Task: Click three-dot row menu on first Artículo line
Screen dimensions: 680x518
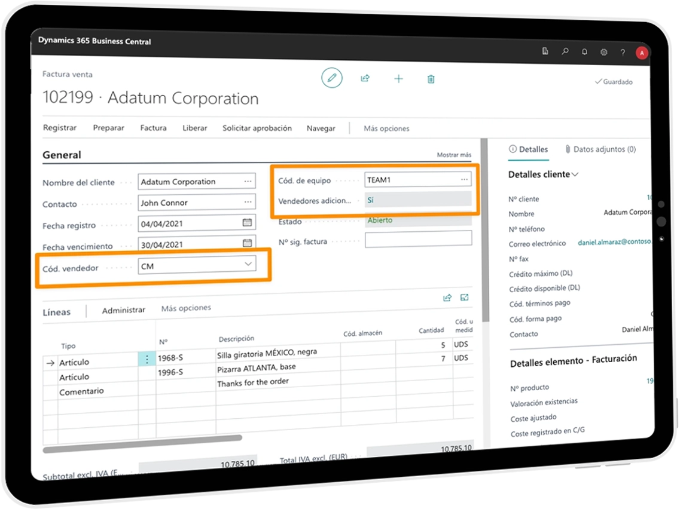Action: (147, 359)
